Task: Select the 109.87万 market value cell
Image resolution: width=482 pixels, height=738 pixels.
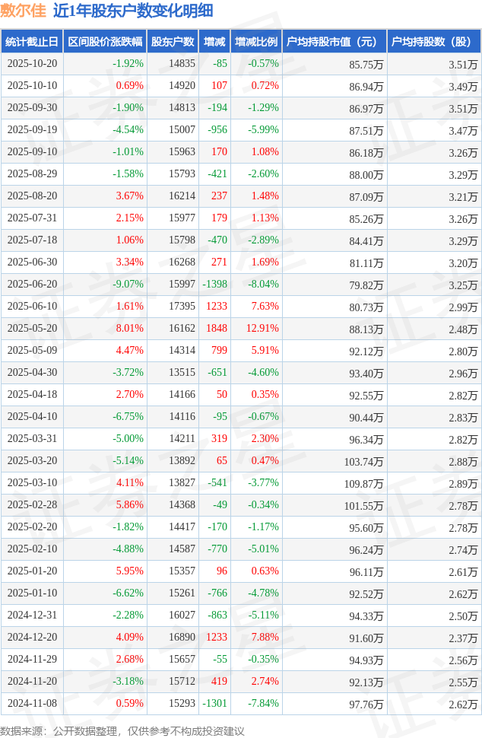Action: 363,483
